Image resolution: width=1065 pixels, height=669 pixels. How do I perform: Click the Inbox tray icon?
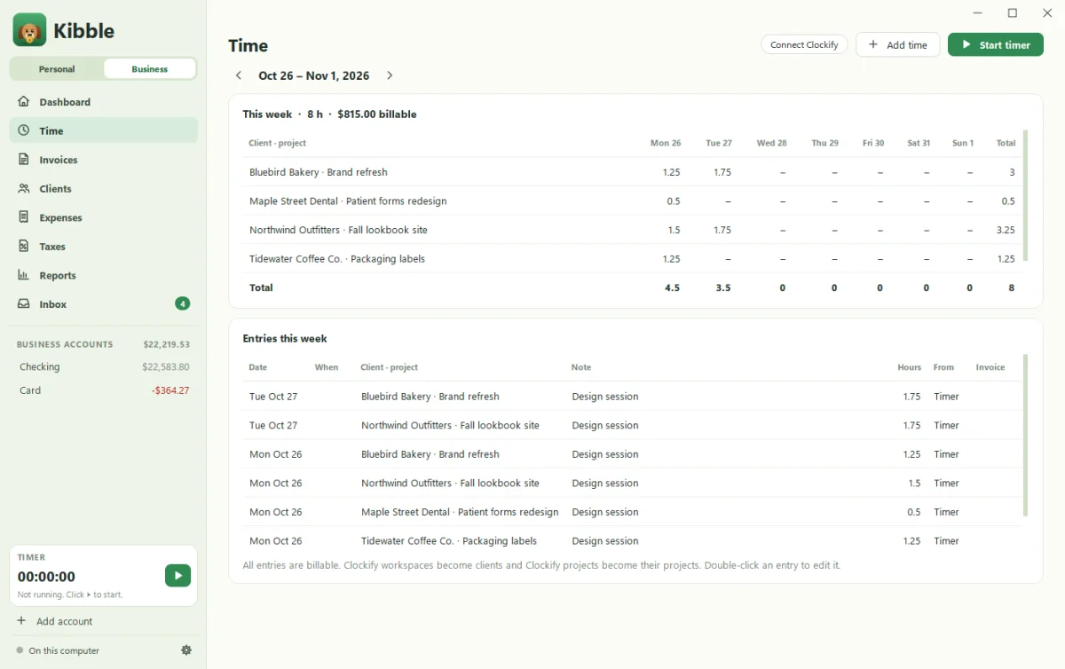24,304
